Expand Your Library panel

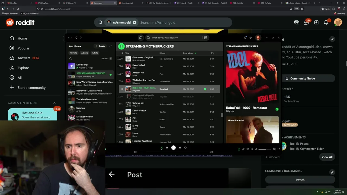pyautogui.click(x=110, y=46)
